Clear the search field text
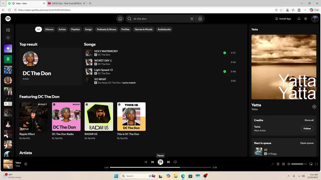 [x=192, y=19]
